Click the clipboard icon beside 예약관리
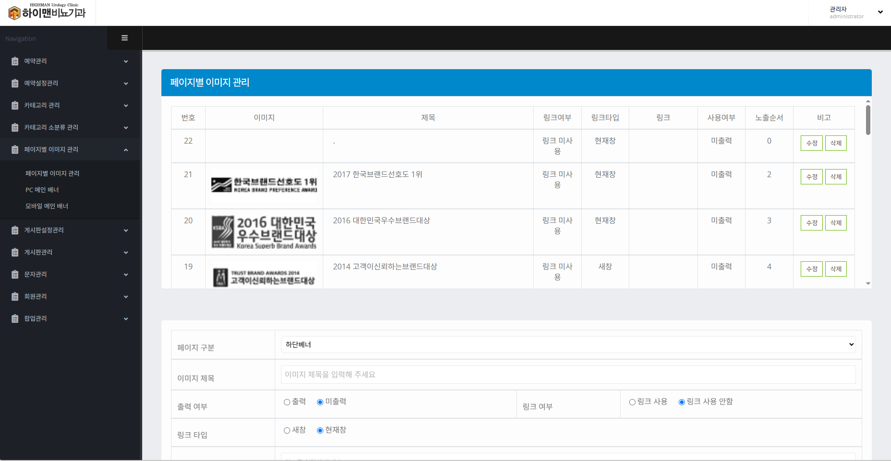891x461 pixels. tap(15, 61)
